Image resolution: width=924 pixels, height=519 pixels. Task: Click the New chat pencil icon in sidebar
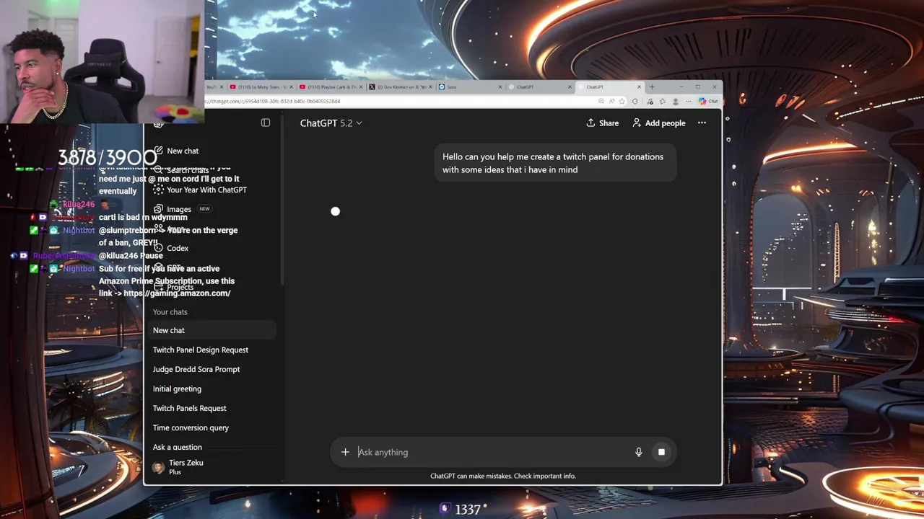click(158, 151)
